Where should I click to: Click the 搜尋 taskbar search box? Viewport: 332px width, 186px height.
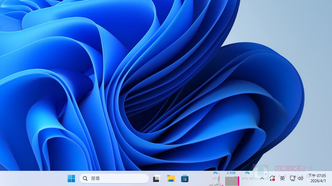tap(114, 179)
